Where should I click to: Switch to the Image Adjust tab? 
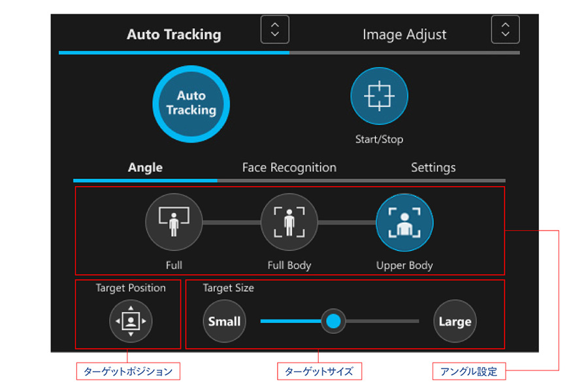(404, 35)
